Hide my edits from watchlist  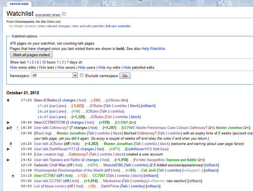pyautogui.click(x=102, y=68)
